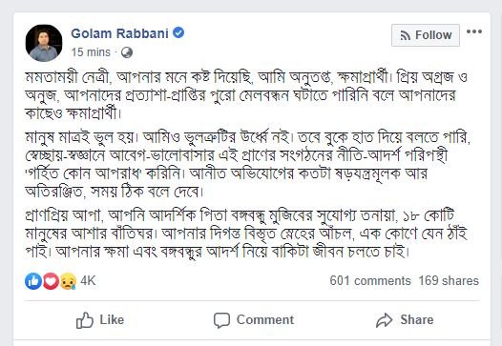This screenshot has height=346, width=502.
Task: Share this post
Action: 405,320
